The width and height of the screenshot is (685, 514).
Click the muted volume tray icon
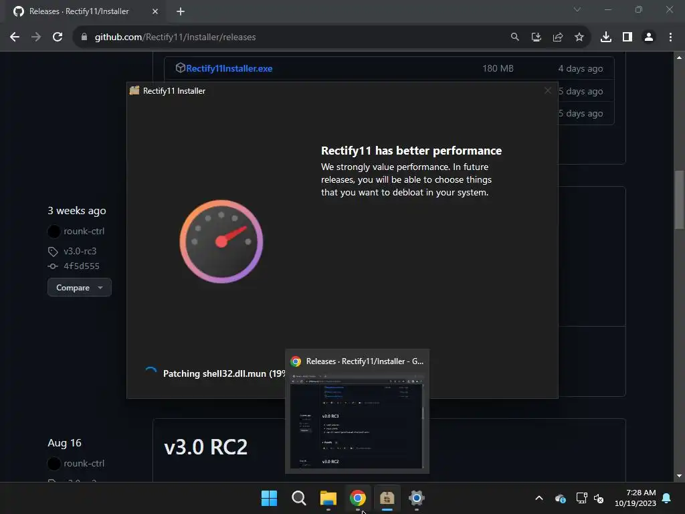pos(599,498)
